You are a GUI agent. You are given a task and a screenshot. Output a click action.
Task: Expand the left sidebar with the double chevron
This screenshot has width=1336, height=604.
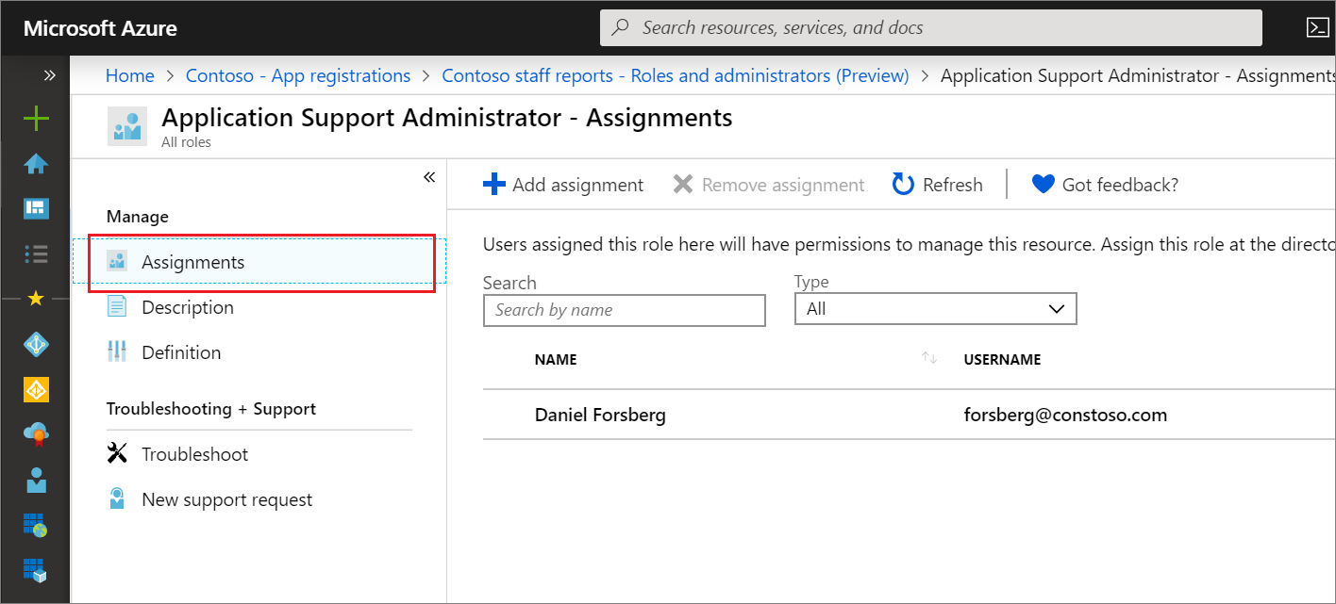tap(49, 75)
